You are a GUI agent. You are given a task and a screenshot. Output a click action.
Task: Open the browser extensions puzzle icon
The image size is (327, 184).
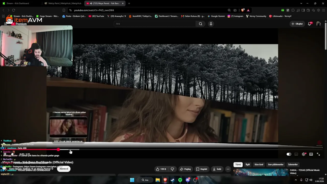pos(293,10)
